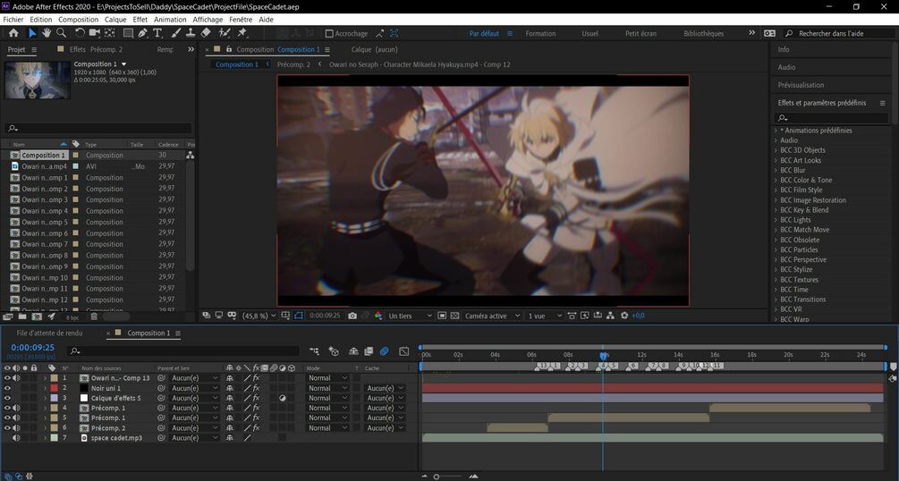This screenshot has height=481, width=899.
Task: Select the Unified Camera tool
Action: (95, 33)
